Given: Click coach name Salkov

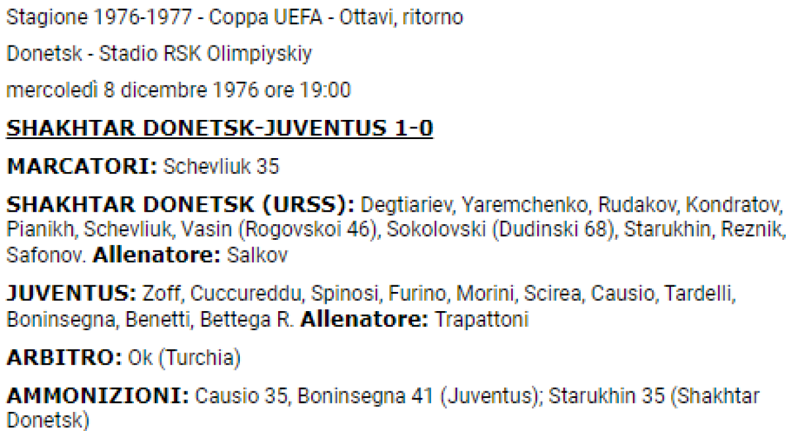Looking at the screenshot, I should [x=257, y=255].
